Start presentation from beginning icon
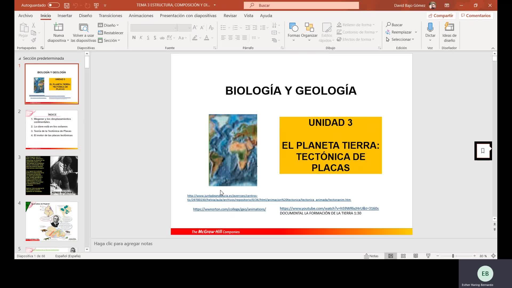 [96, 5]
